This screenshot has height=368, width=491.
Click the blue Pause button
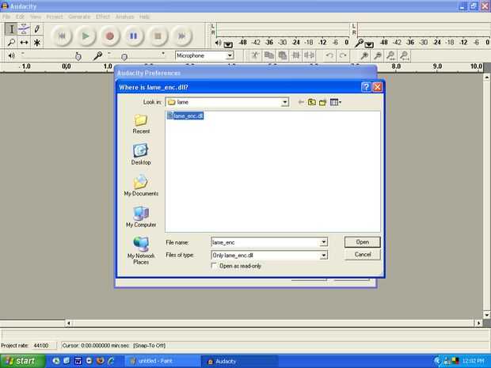tap(134, 36)
